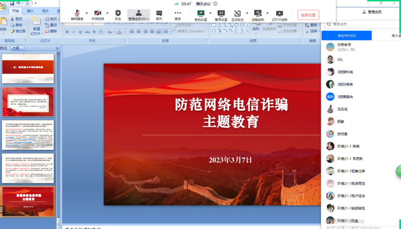Select the 会议中(163) members tab
Screen dimensions: 401x229
click(347, 36)
